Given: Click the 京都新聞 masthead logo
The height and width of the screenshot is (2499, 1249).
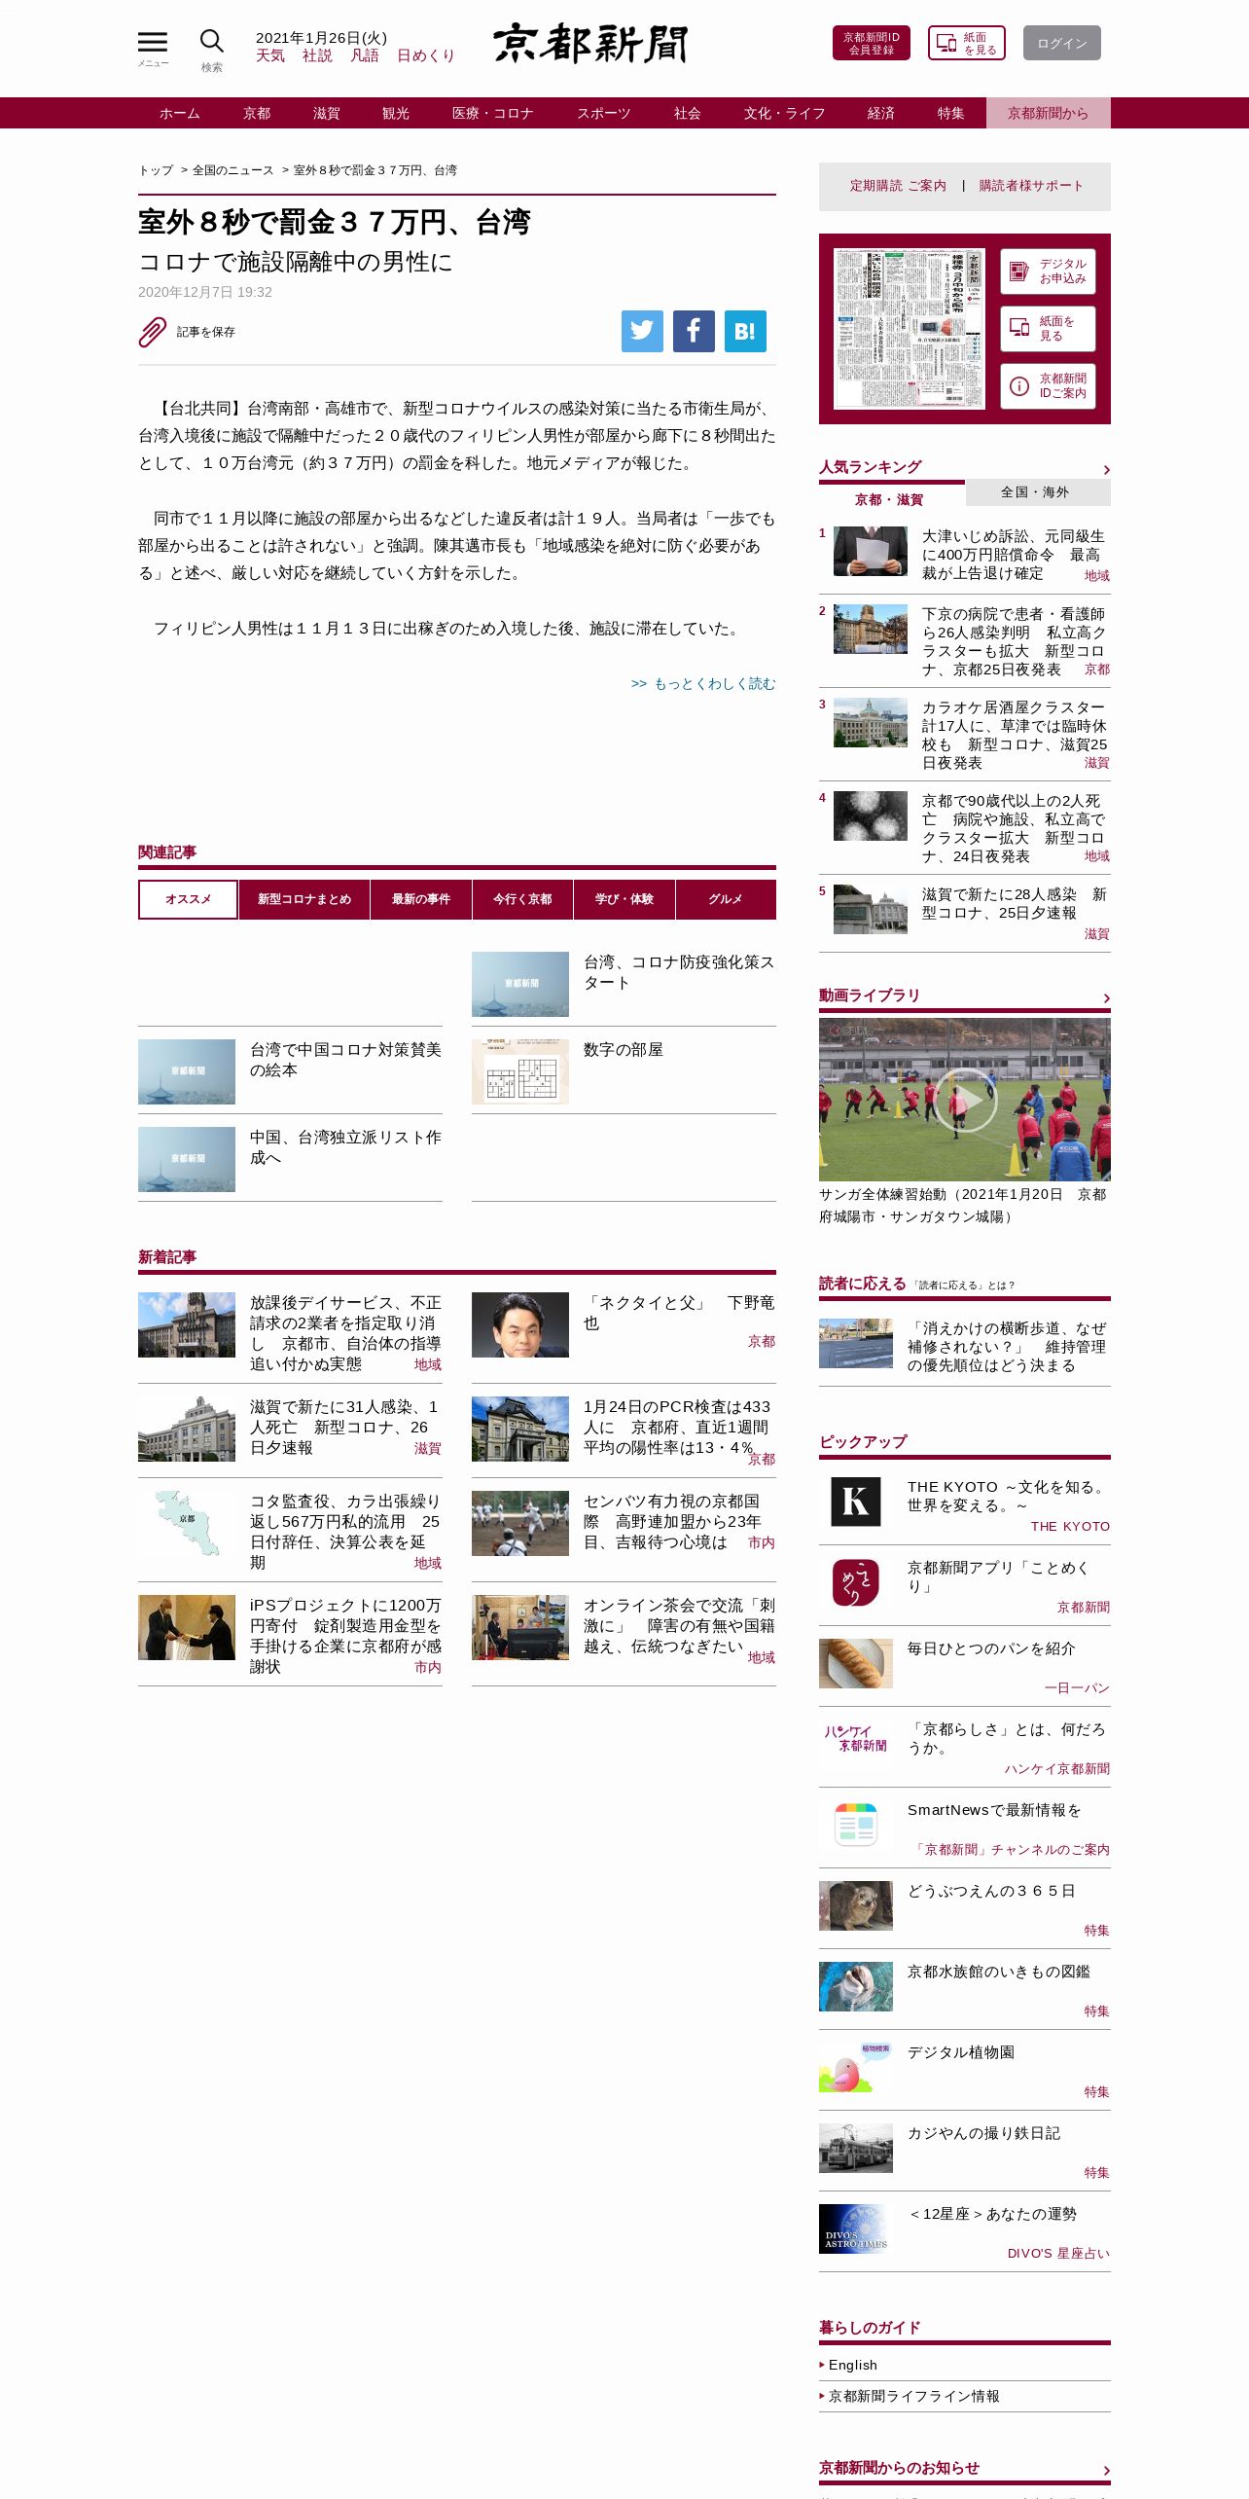Looking at the screenshot, I should pyautogui.click(x=590, y=44).
